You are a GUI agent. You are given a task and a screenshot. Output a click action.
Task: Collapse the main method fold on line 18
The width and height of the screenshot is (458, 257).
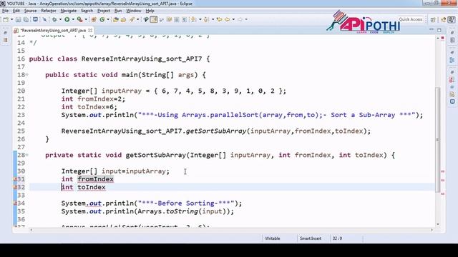(27, 75)
